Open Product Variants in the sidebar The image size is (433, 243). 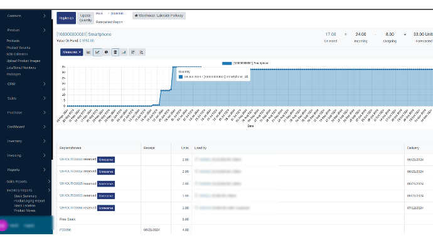click(18, 48)
